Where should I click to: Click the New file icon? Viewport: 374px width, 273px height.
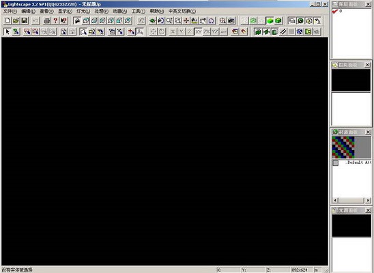[x=8, y=20]
